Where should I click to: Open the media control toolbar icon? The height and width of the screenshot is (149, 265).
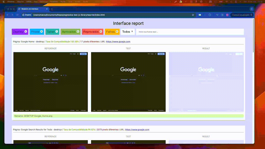pos(217,15)
